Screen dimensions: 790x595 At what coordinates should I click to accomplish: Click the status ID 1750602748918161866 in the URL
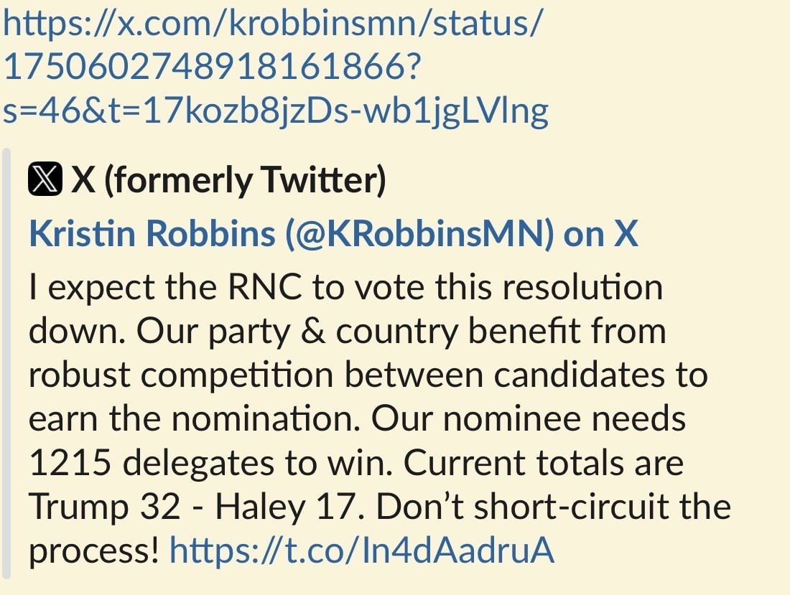pos(208,67)
